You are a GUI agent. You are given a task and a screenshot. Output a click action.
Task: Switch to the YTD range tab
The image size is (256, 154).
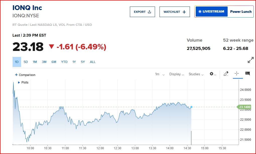click(64, 62)
